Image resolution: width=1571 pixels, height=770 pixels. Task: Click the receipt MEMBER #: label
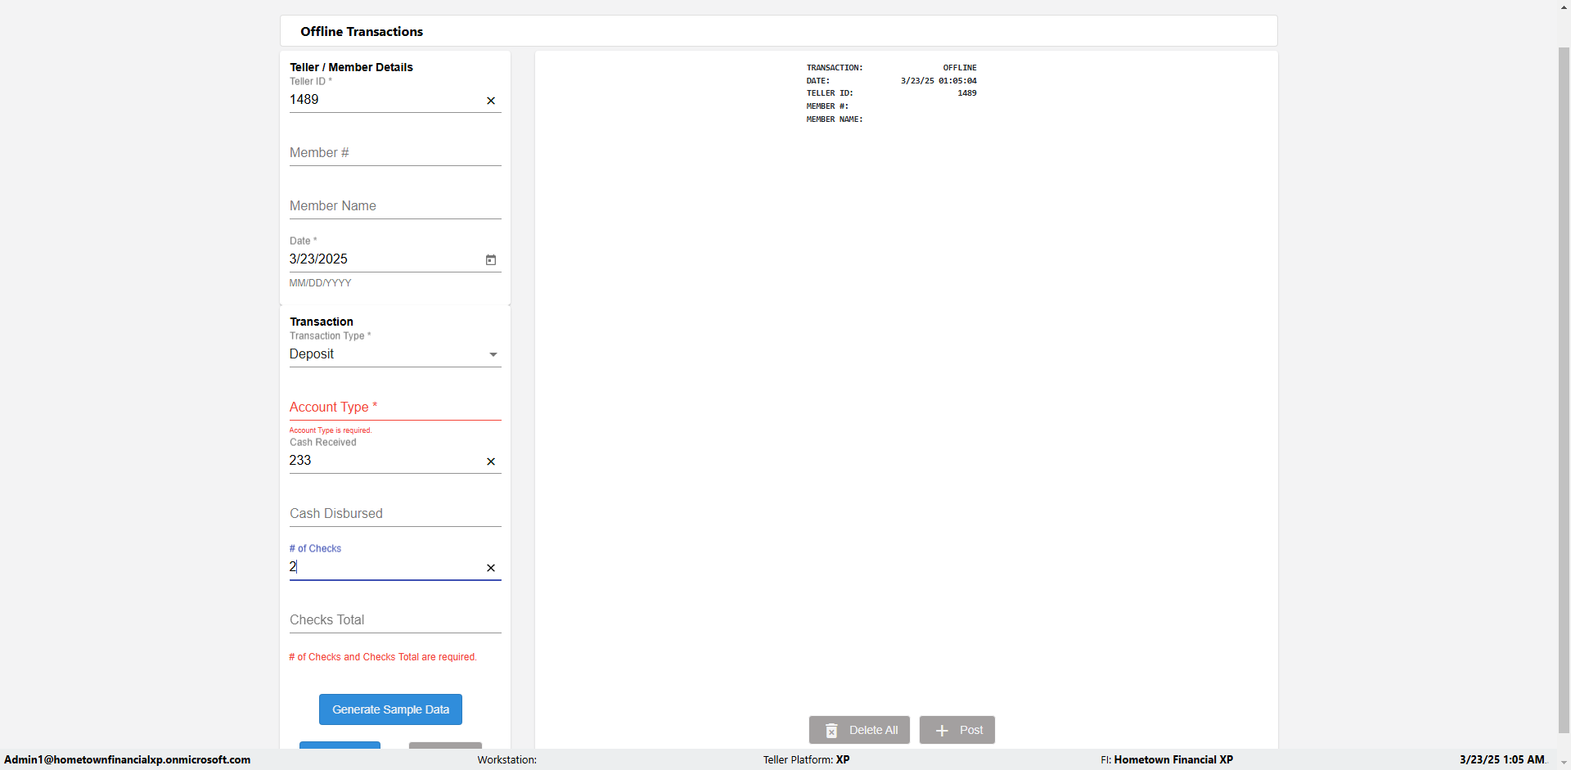click(x=827, y=106)
